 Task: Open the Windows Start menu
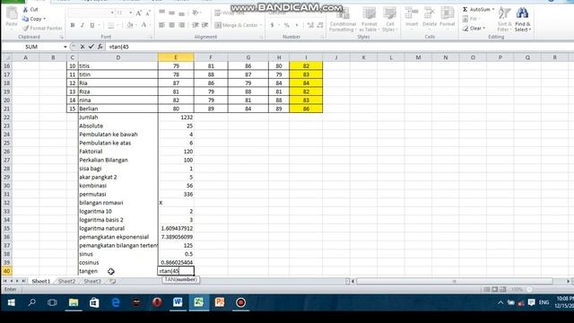click(11, 302)
